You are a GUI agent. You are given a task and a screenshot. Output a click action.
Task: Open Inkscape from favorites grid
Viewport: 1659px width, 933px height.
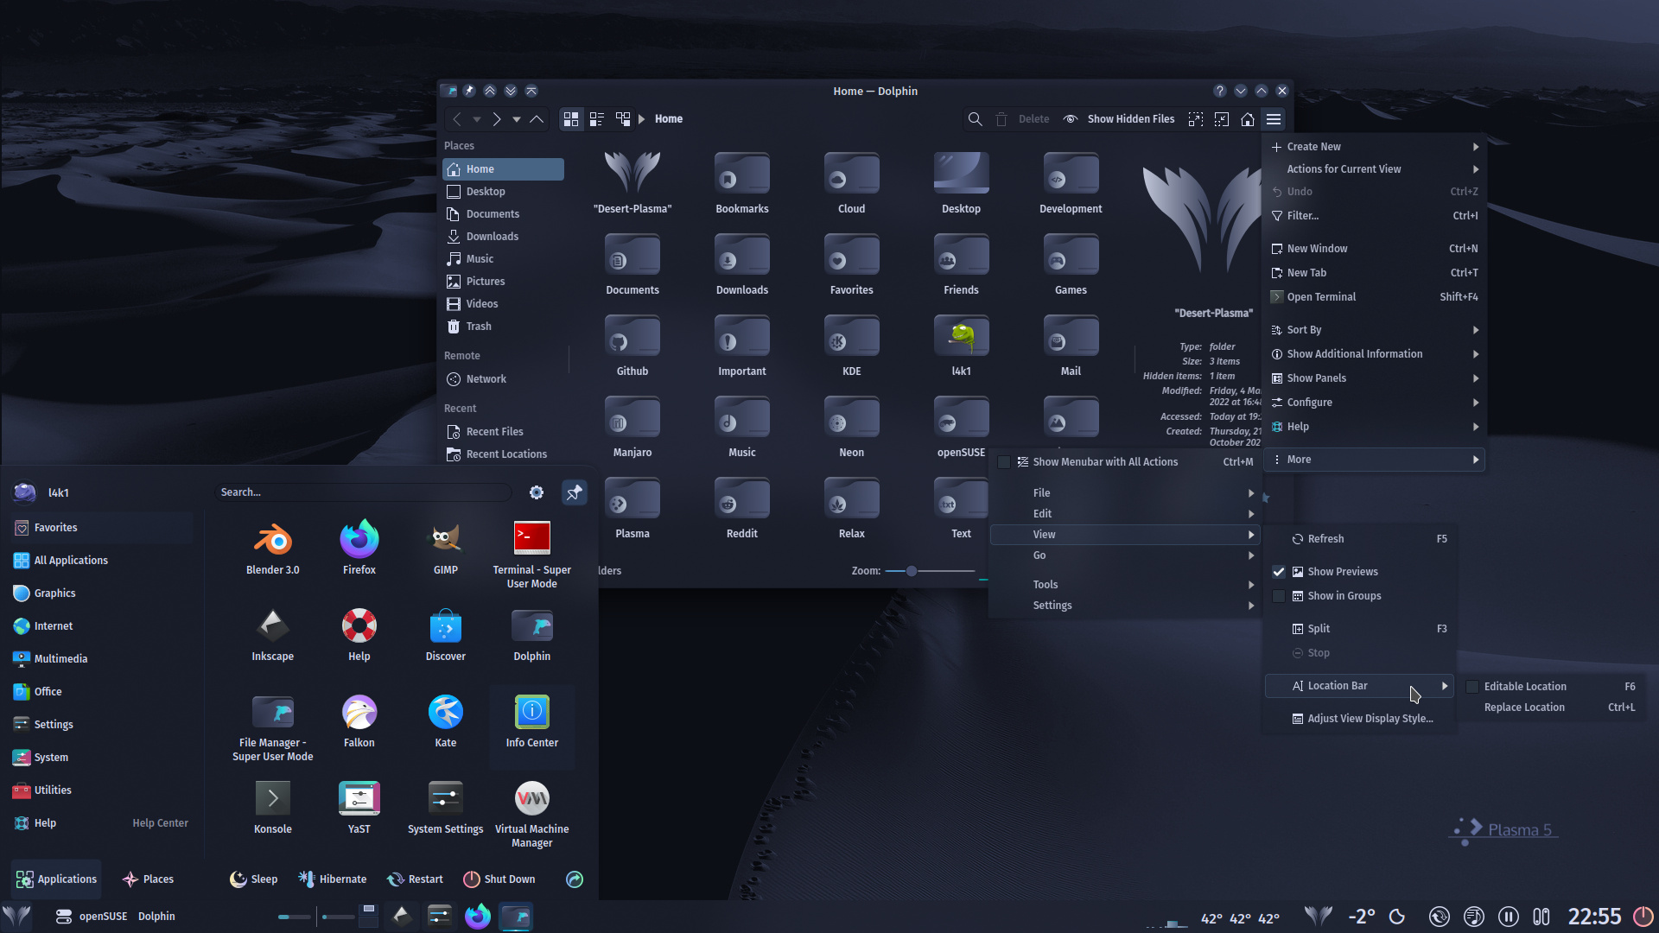(273, 635)
